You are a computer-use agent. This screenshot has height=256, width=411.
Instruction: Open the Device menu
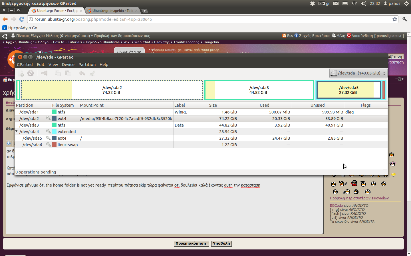coord(68,65)
